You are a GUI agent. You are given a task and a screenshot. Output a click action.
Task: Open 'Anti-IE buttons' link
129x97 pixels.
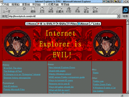tap(11, 86)
